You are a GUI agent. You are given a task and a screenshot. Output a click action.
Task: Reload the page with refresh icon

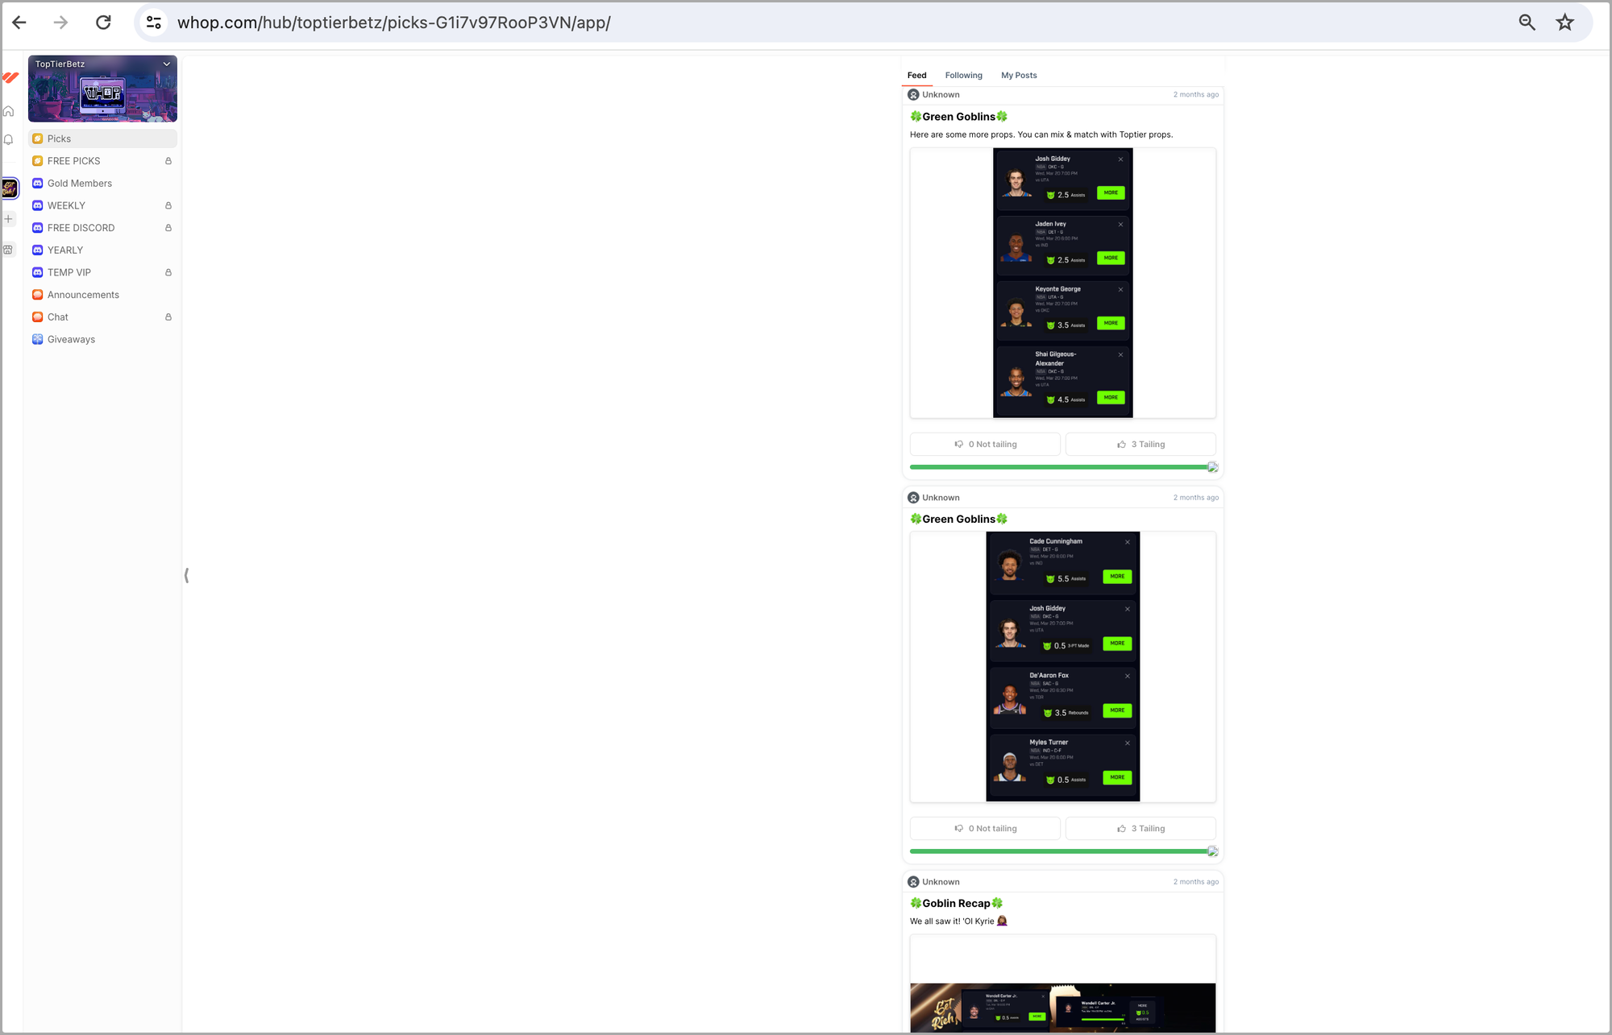103,23
